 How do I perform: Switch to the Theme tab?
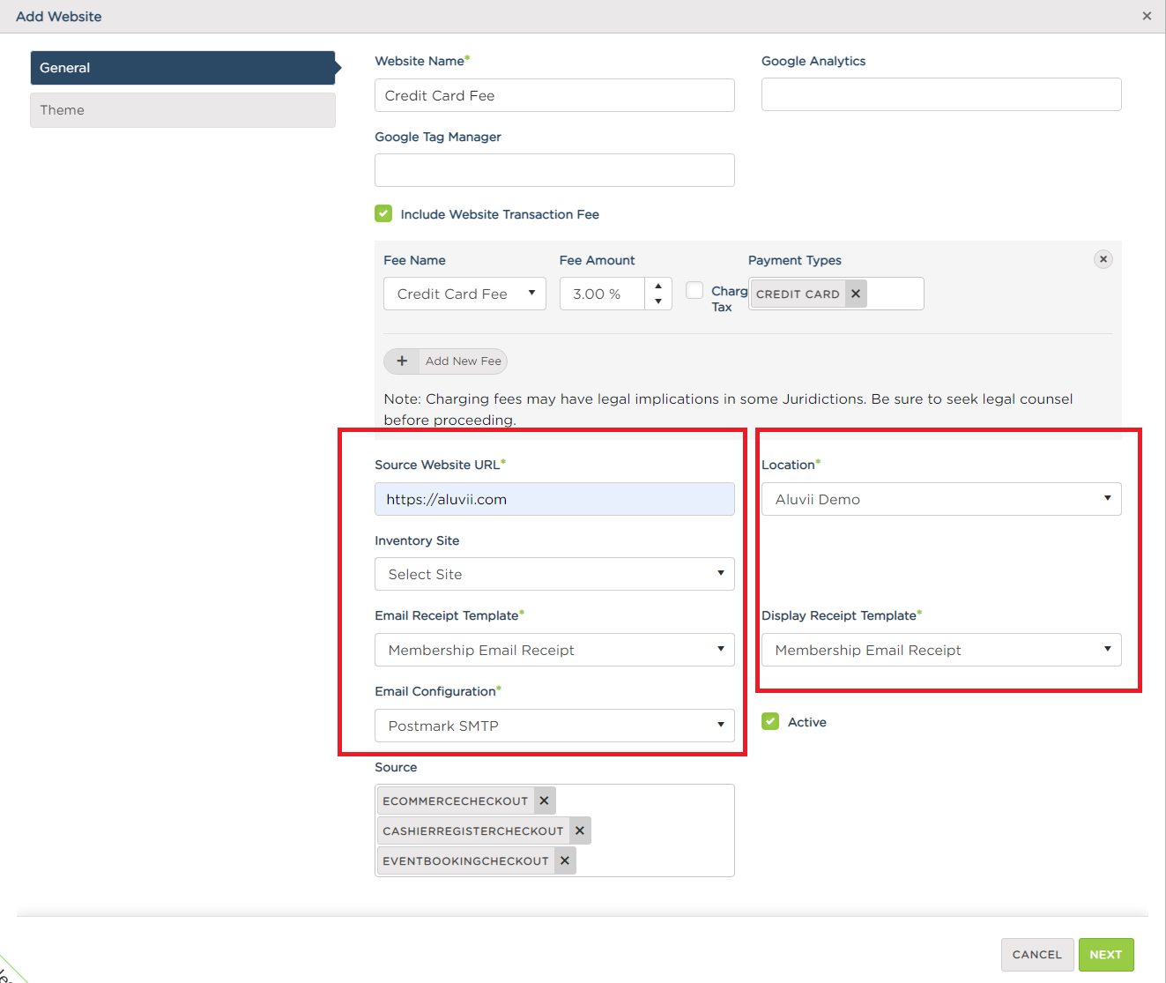pyautogui.click(x=182, y=110)
